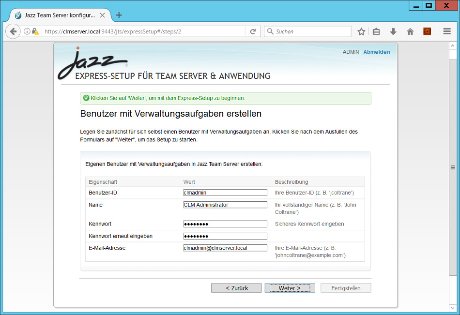Click the 'E-Mail-Adresse' property label
The height and width of the screenshot is (315, 460).
pyautogui.click(x=107, y=248)
